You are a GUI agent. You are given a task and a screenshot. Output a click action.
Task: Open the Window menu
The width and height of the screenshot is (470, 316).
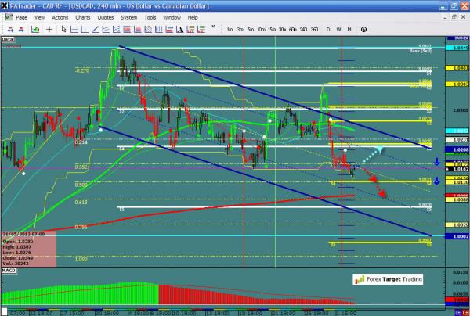pyautogui.click(x=172, y=16)
